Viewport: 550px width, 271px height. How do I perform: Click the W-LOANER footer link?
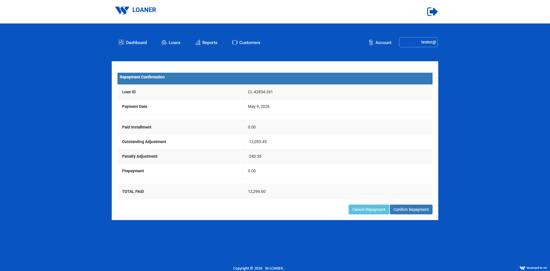[x=274, y=268]
